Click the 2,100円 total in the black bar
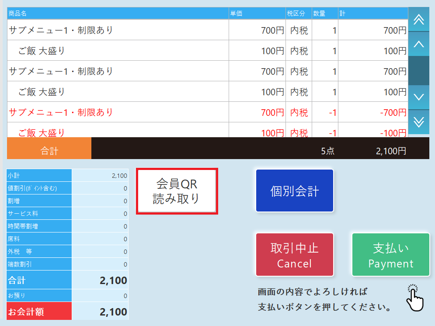 tap(391, 151)
